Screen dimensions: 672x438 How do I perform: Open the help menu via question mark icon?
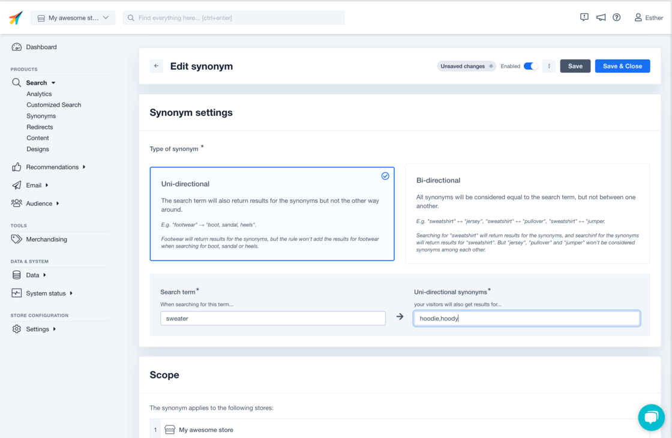616,17
